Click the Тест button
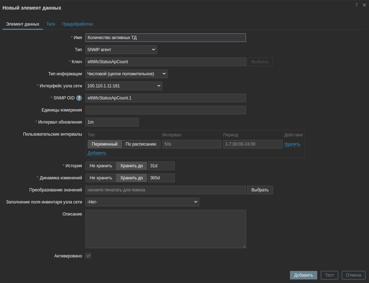Viewport: 369px width, 283px height. tap(329, 275)
